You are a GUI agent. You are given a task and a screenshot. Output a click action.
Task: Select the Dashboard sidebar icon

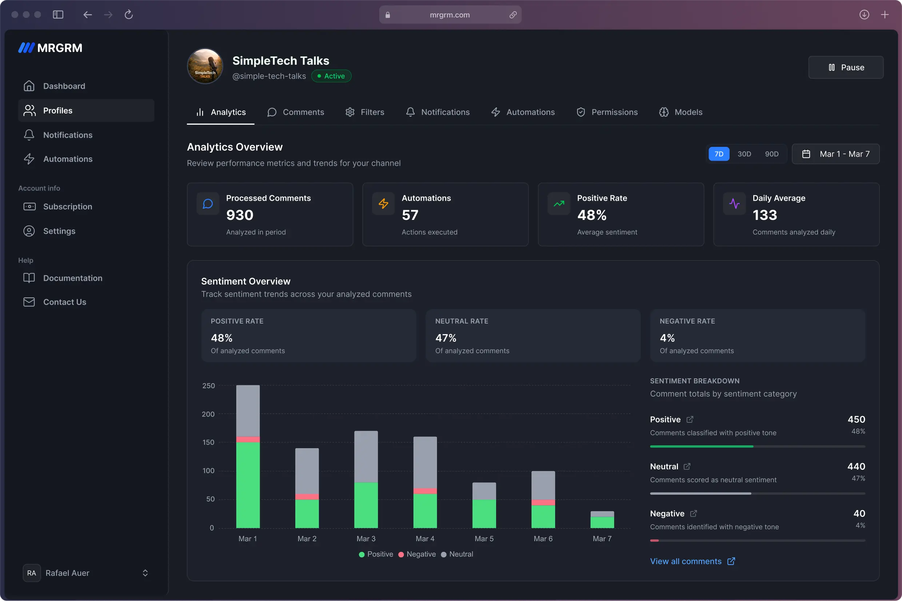(29, 86)
